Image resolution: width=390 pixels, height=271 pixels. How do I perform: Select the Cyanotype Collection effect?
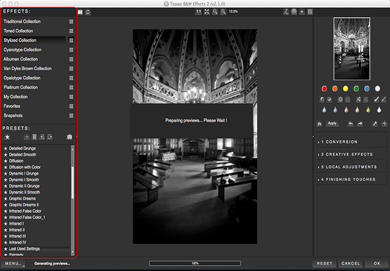click(x=22, y=50)
